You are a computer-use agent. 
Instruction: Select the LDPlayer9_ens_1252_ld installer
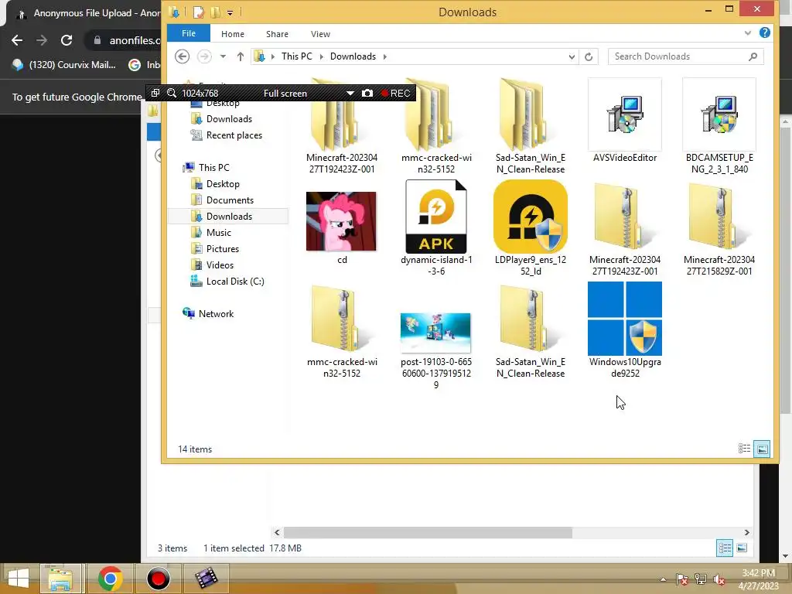[531, 228]
